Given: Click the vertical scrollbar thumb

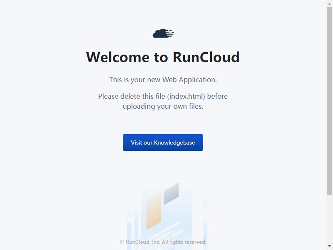Looking at the screenshot, I should tap(329, 101).
